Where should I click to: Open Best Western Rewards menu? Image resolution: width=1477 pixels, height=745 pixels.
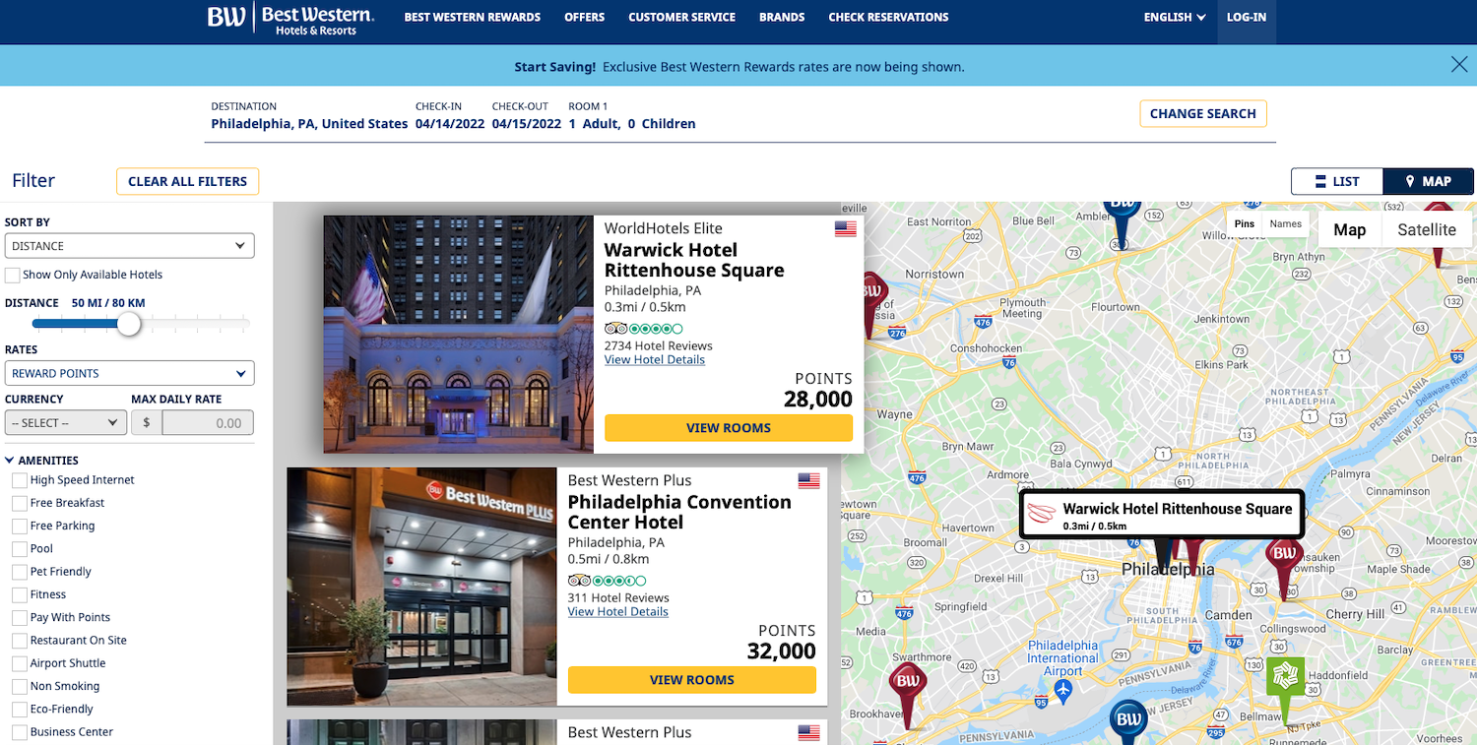(x=473, y=18)
